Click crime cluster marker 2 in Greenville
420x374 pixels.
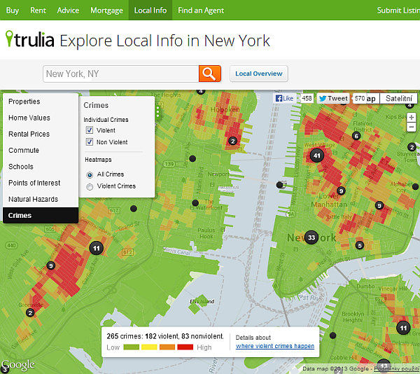pyautogui.click(x=30, y=312)
